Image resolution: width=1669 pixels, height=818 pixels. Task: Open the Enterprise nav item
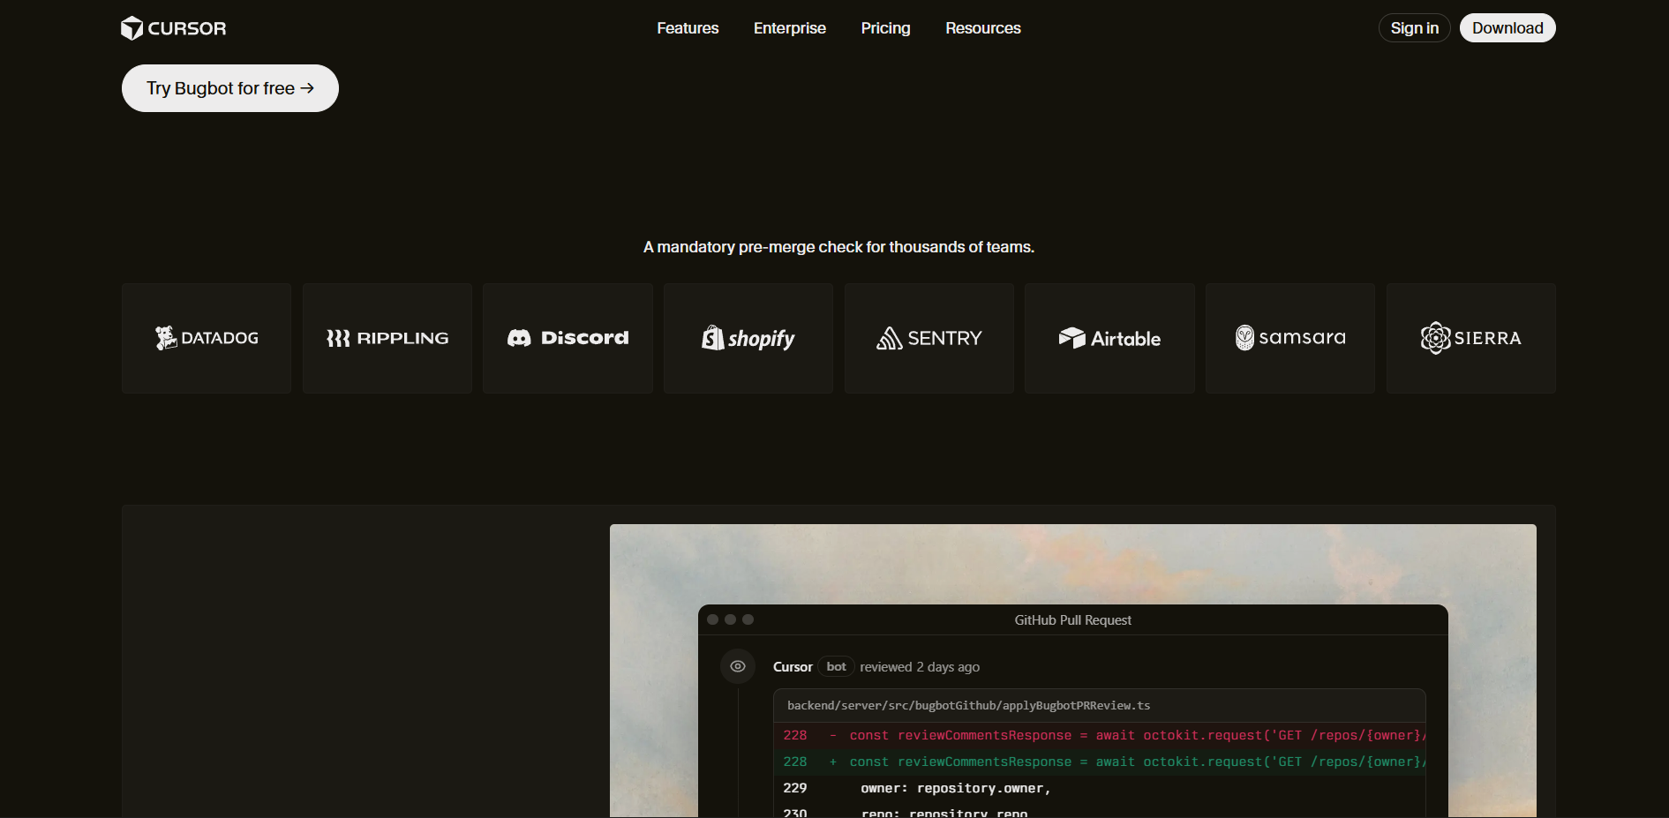point(789,28)
